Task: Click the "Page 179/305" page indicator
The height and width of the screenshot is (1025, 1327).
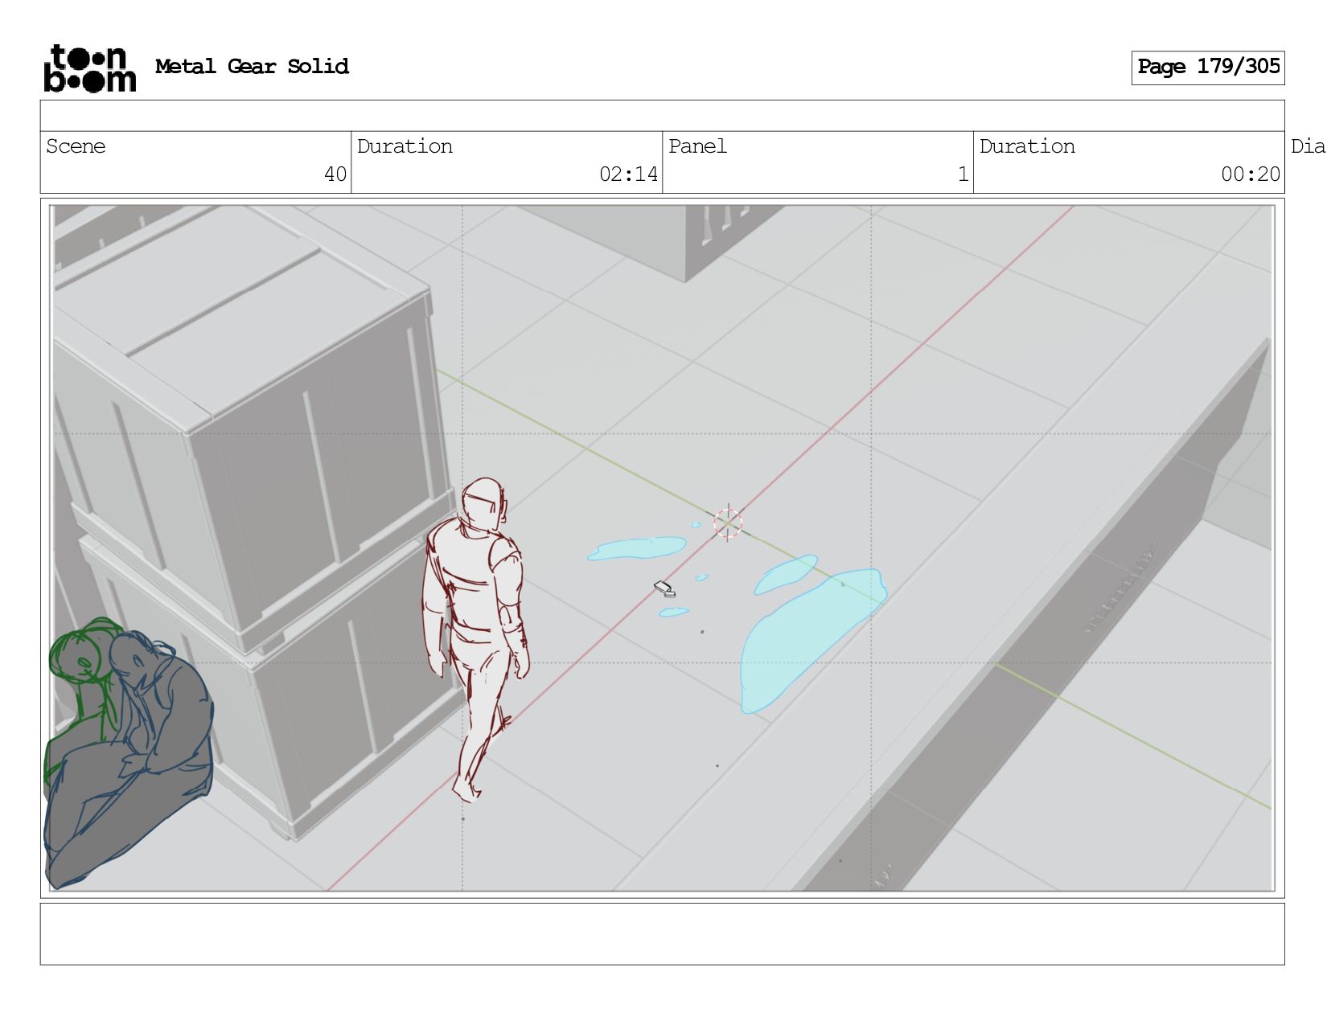Action: pyautogui.click(x=1208, y=68)
